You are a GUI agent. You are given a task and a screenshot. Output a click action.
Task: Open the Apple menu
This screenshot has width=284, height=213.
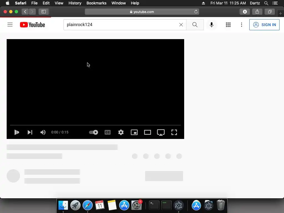pyautogui.click(x=7, y=3)
